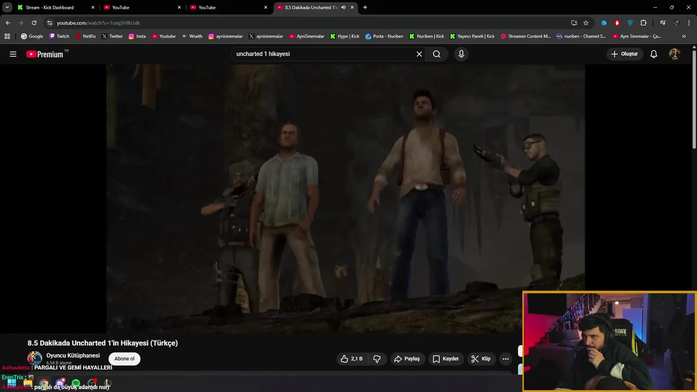Open the media controls icon in toolbar
This screenshot has height=392, width=697.
(x=663, y=23)
